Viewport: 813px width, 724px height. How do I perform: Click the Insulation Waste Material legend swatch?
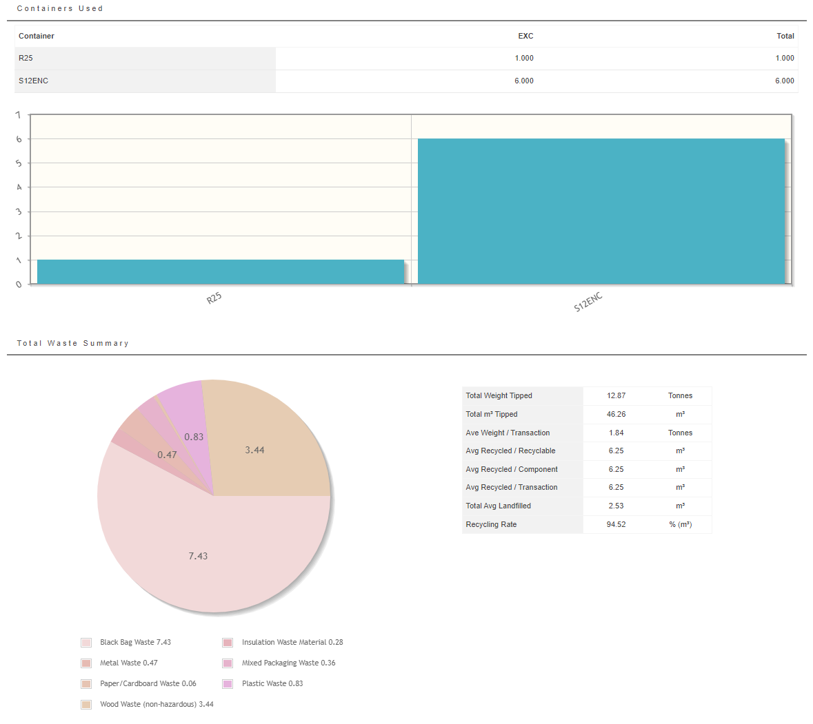point(228,643)
